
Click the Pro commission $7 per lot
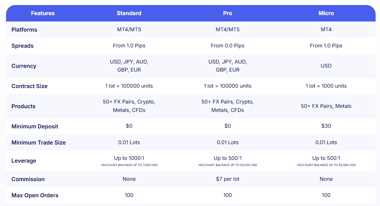[x=227, y=179]
